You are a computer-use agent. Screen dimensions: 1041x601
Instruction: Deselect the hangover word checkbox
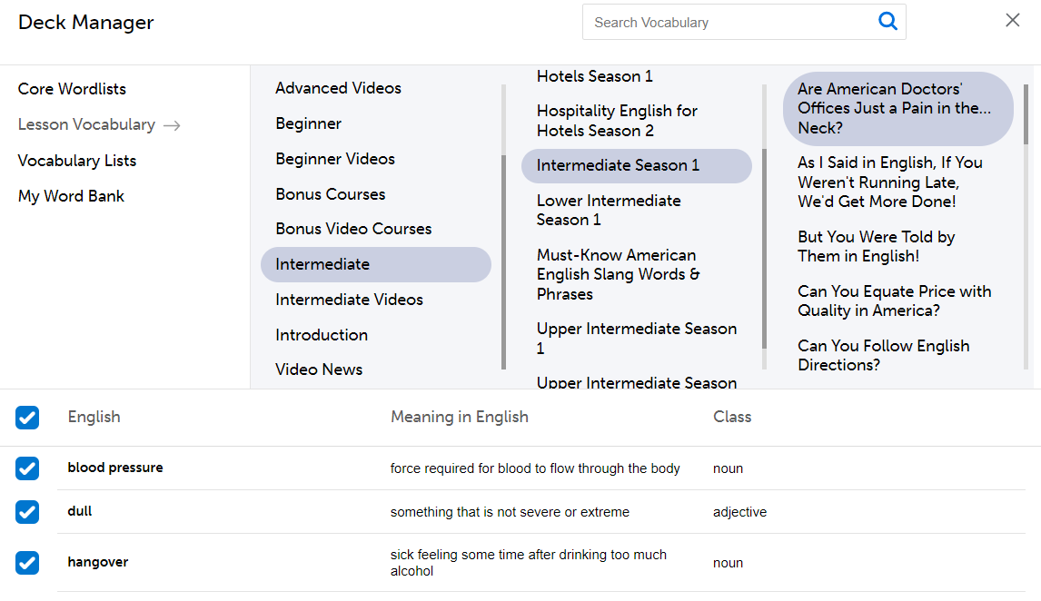[27, 563]
